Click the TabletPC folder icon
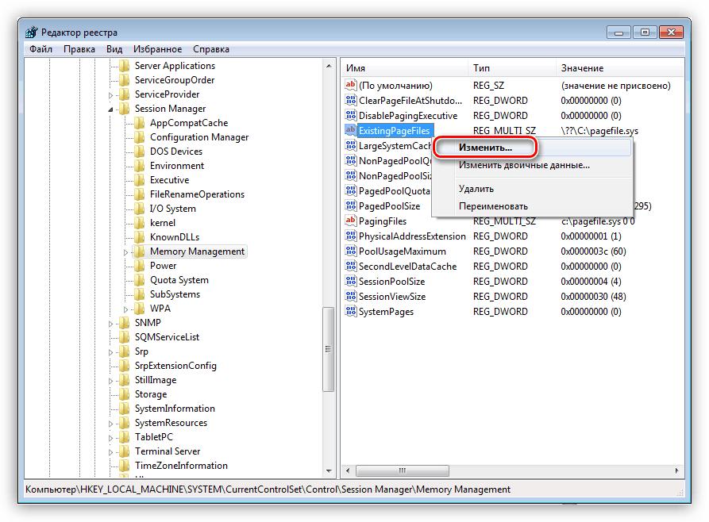The width and height of the screenshot is (709, 522). coord(125,437)
